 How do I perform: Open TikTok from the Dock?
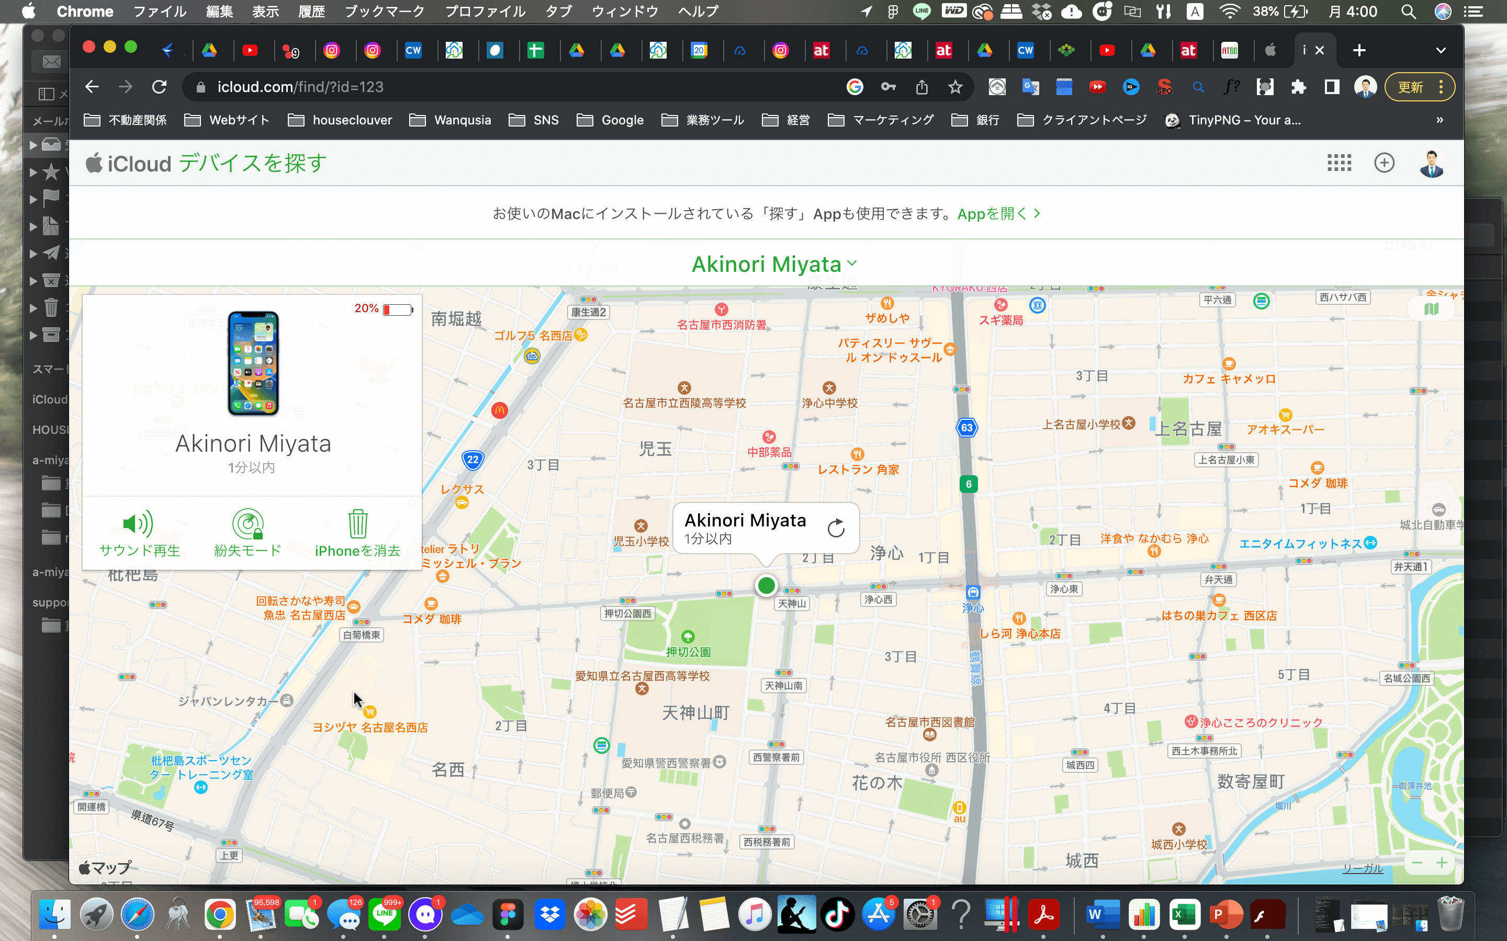pyautogui.click(x=838, y=914)
